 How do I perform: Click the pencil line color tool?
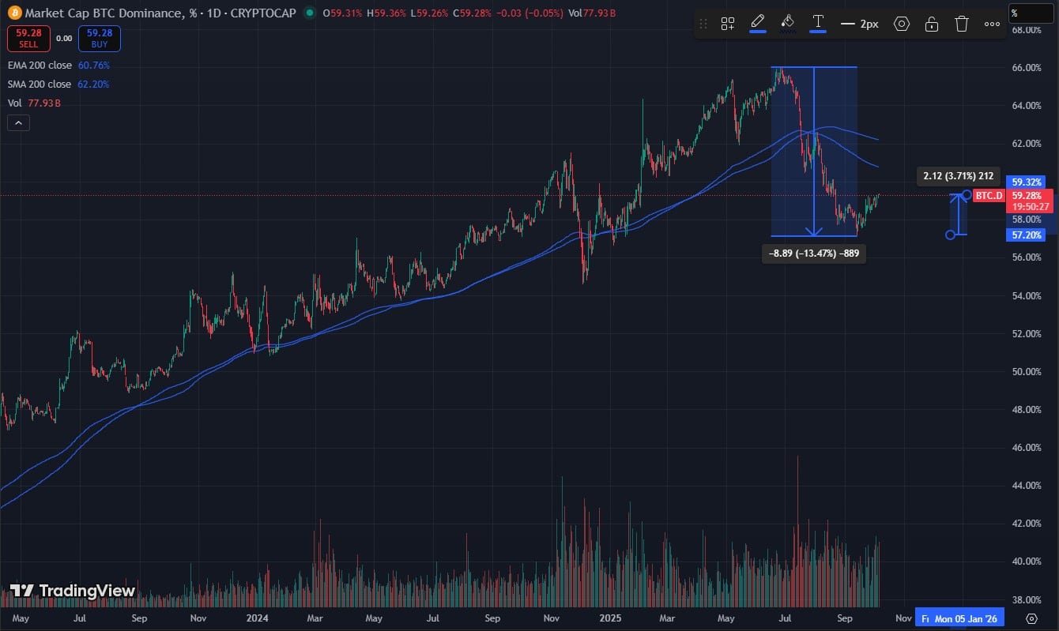click(x=757, y=22)
